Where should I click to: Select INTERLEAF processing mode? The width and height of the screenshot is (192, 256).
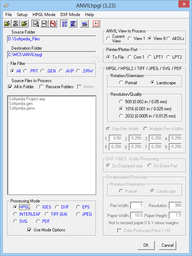point(27,214)
